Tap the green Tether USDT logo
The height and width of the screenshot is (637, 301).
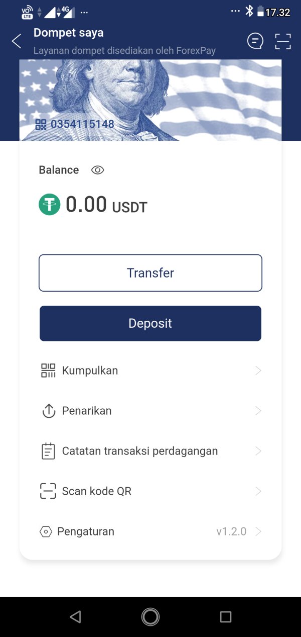point(50,205)
